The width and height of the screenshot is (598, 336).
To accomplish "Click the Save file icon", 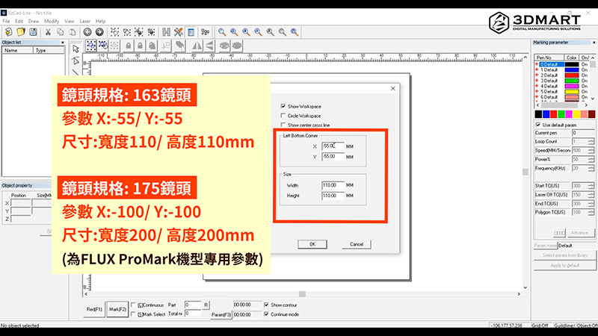I will click(32, 32).
